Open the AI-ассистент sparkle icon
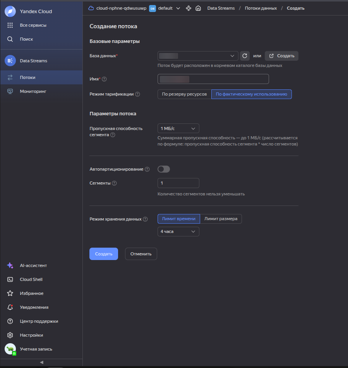The image size is (348, 368). pos(10,265)
